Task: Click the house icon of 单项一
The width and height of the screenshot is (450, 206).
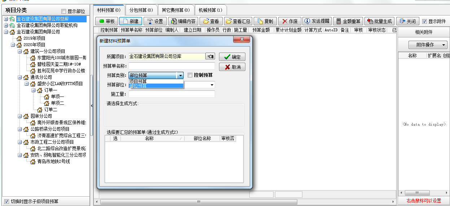Action: 47,97
